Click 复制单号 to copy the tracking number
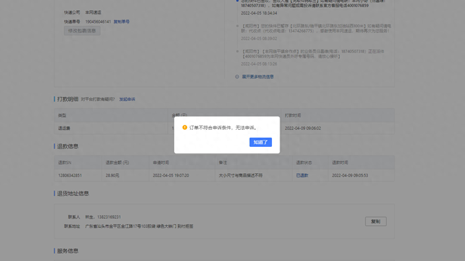The image size is (465, 261). [x=122, y=21]
